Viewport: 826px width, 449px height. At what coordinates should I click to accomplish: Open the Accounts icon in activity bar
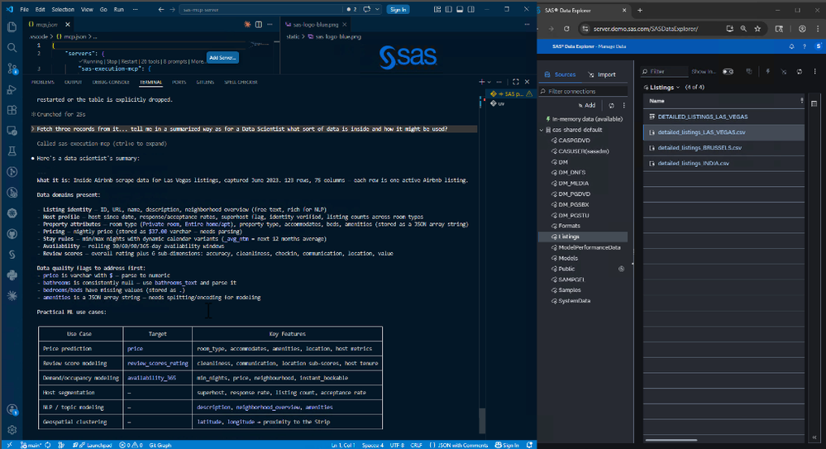click(x=12, y=409)
